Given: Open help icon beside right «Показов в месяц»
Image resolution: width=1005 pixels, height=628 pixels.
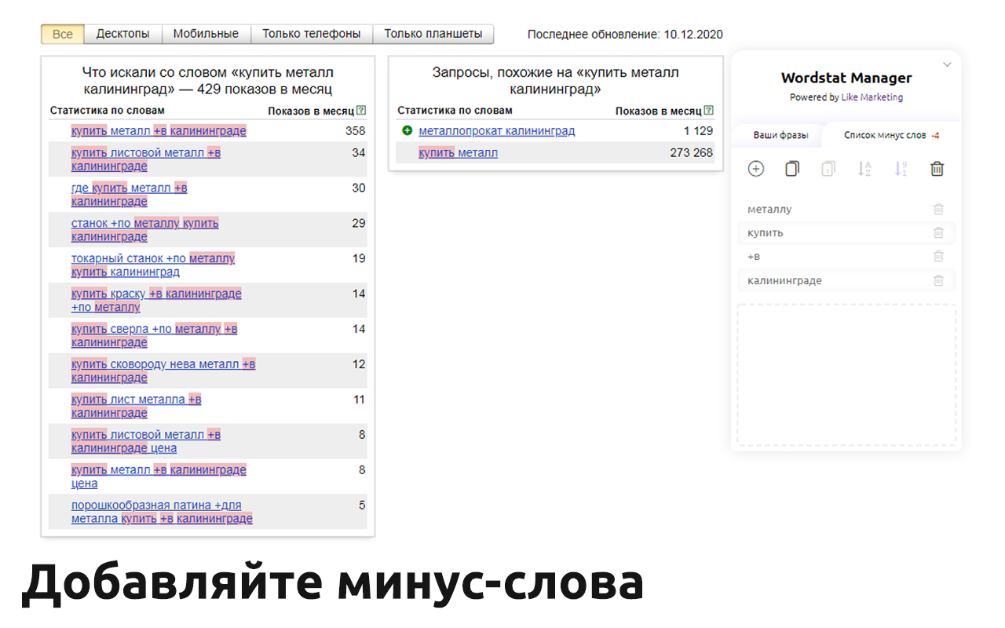Looking at the screenshot, I should [x=709, y=111].
